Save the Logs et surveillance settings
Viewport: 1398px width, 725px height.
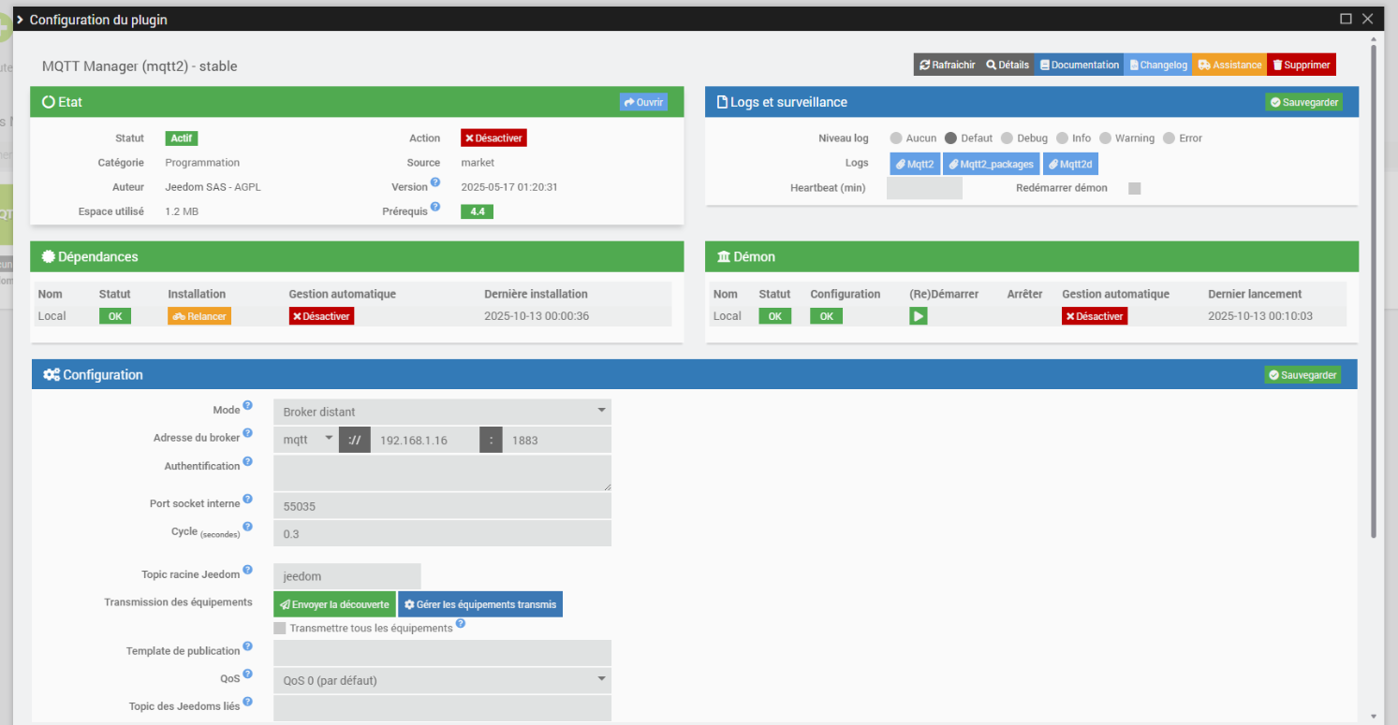[1303, 102]
